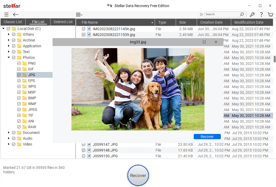Close the img33.jpg preview window
Screen dimensions: 276x187
(216, 42)
